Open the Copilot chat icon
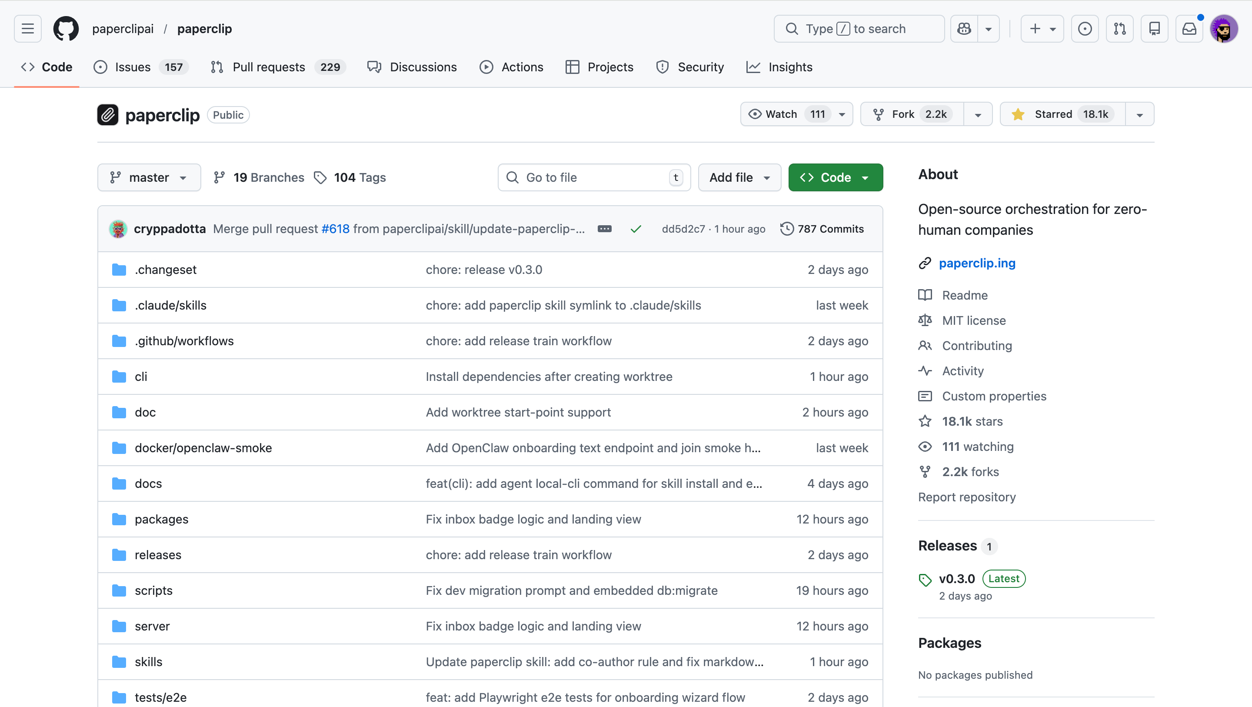The image size is (1252, 707). 964,29
